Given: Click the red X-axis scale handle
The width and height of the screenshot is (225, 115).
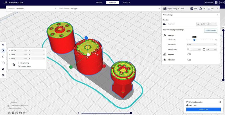Looking at the screenshot, I should [x=104, y=66].
